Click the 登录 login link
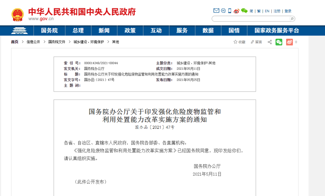Screen dimensions: 325x196 coord(288,11)
